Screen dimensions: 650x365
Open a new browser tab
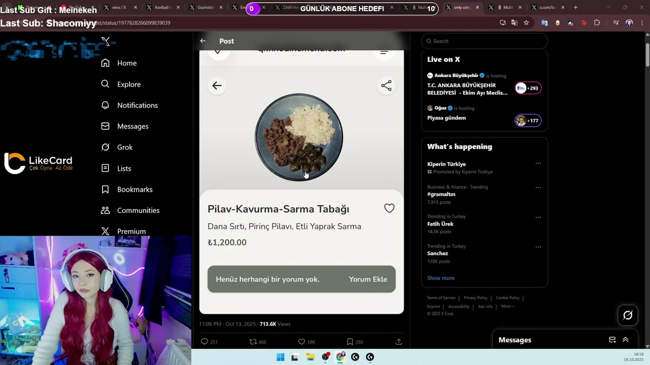[575, 8]
